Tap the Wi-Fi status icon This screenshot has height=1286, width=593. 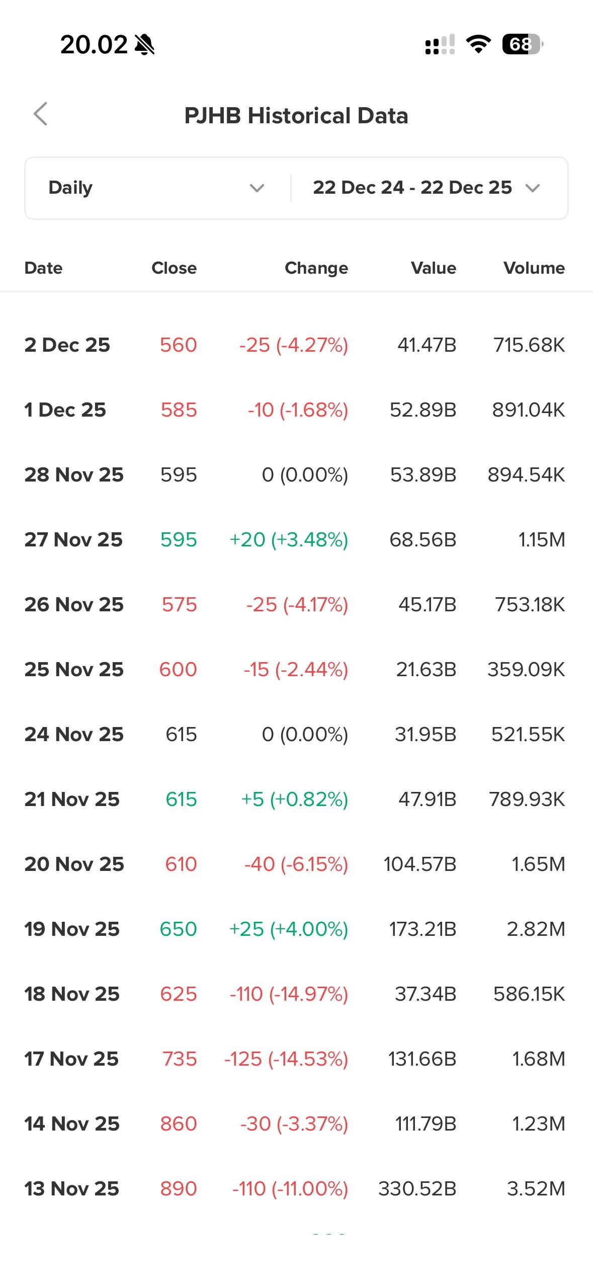478,44
